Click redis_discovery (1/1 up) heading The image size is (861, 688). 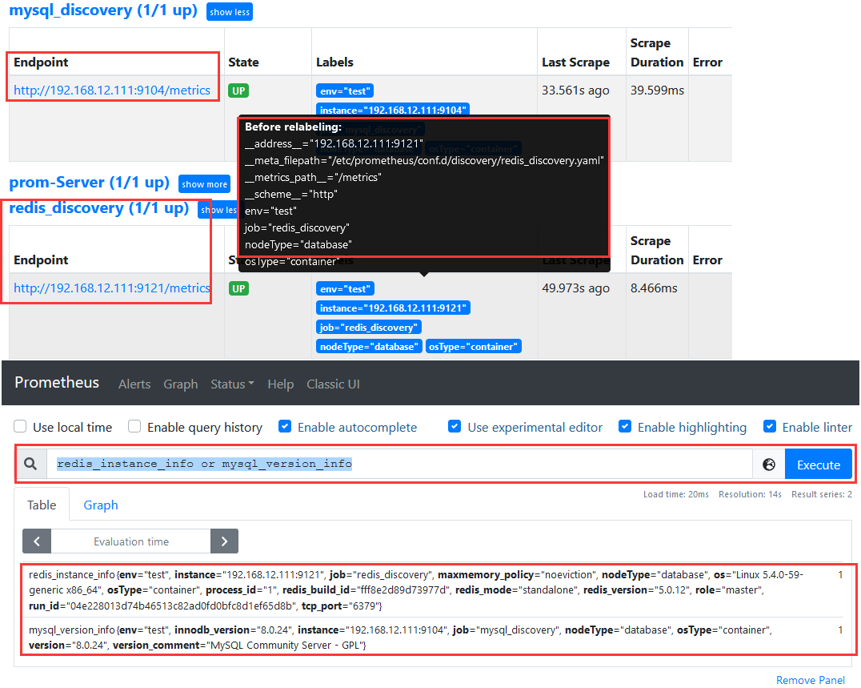pyautogui.click(x=99, y=208)
